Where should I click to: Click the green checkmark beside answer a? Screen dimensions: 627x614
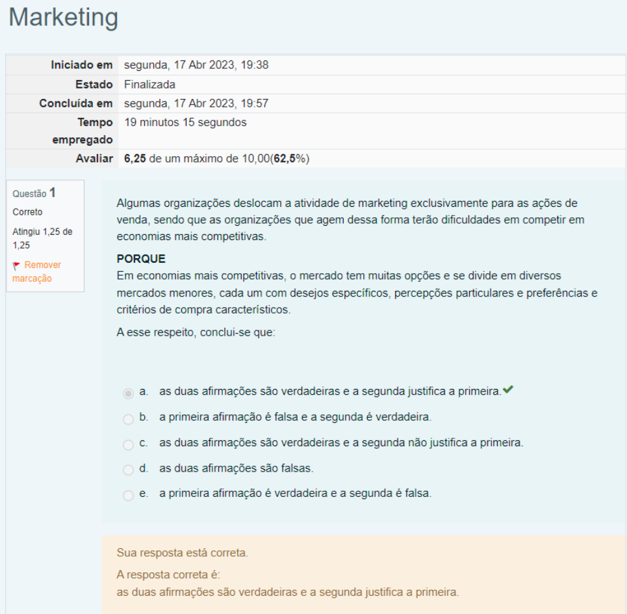(x=508, y=390)
